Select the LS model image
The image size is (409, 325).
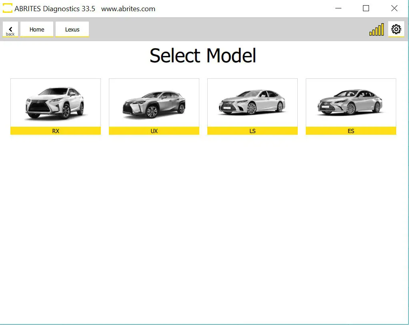click(252, 103)
